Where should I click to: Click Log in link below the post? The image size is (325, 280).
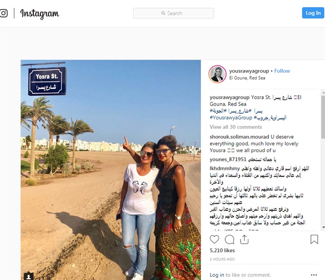point(217,275)
